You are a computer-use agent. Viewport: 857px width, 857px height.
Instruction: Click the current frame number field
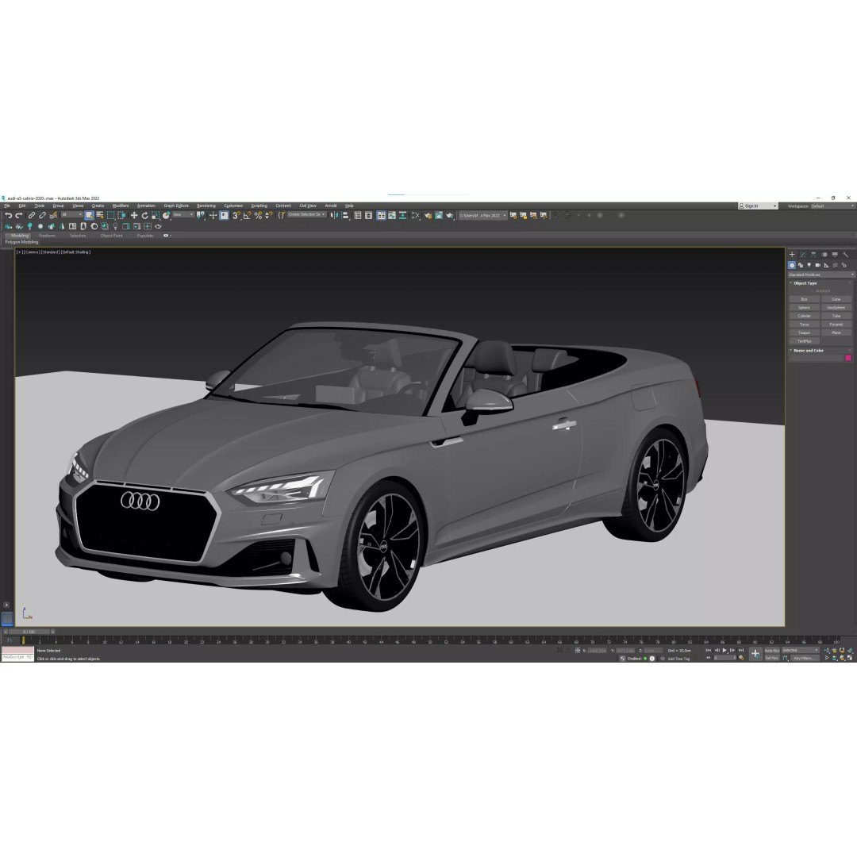(x=724, y=658)
